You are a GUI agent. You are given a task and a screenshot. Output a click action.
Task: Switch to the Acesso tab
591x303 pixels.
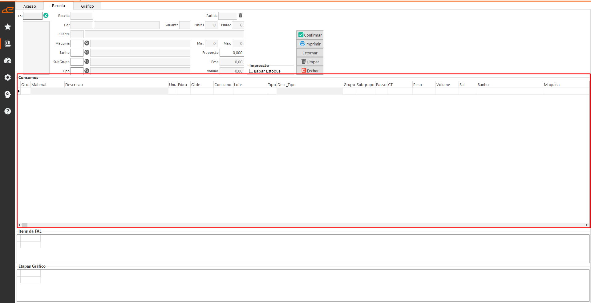coord(30,6)
